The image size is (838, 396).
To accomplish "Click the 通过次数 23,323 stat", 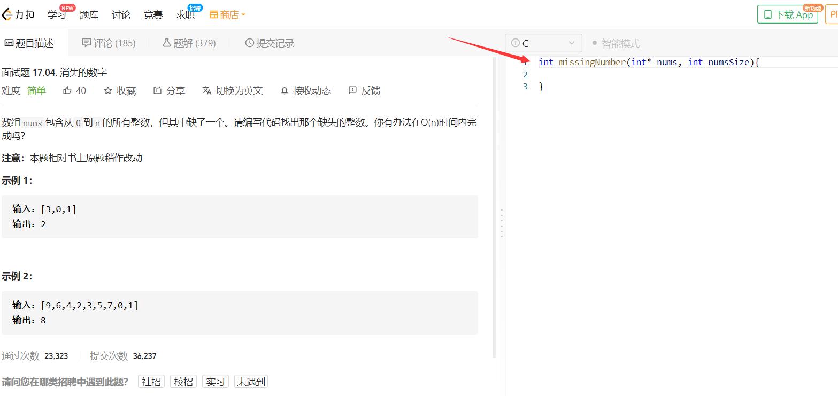I will click(x=35, y=356).
